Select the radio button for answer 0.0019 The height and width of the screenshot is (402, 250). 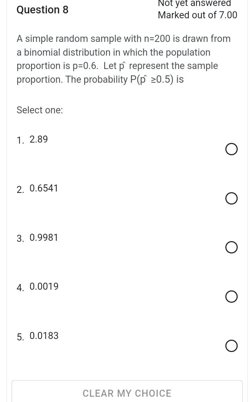coord(231,296)
